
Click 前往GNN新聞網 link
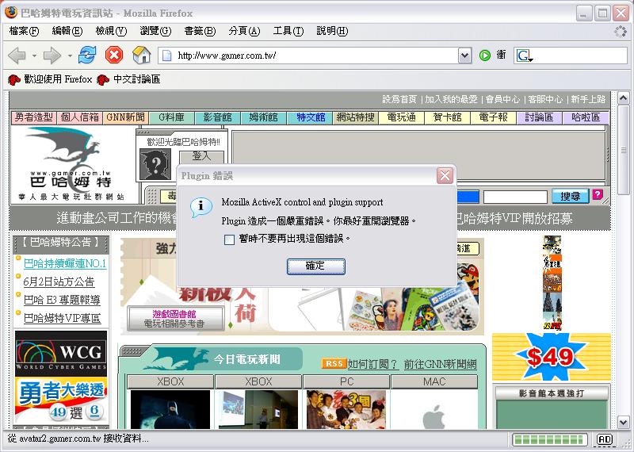click(x=441, y=364)
